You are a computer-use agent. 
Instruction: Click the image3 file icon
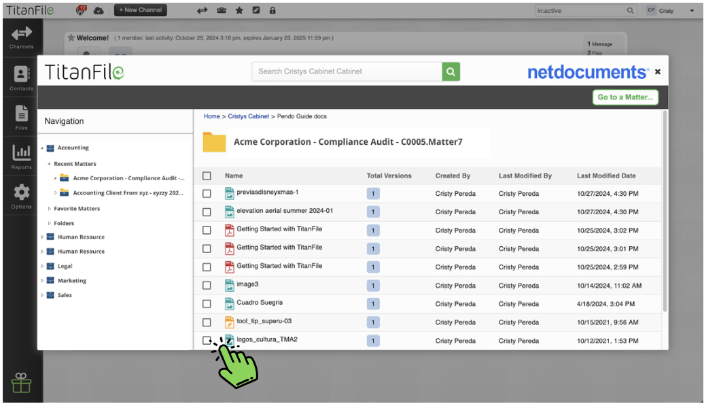[x=230, y=286]
